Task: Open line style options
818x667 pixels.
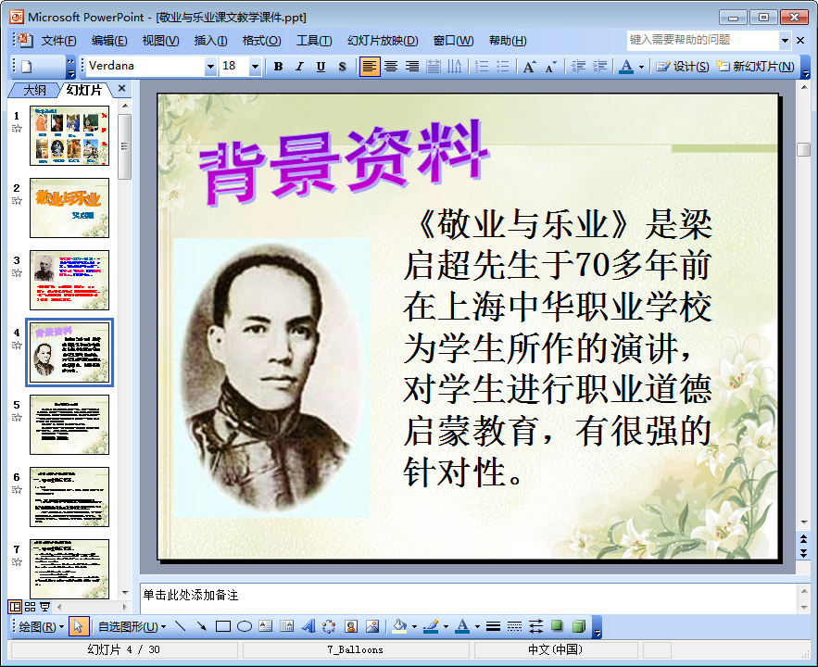Action: tap(494, 626)
